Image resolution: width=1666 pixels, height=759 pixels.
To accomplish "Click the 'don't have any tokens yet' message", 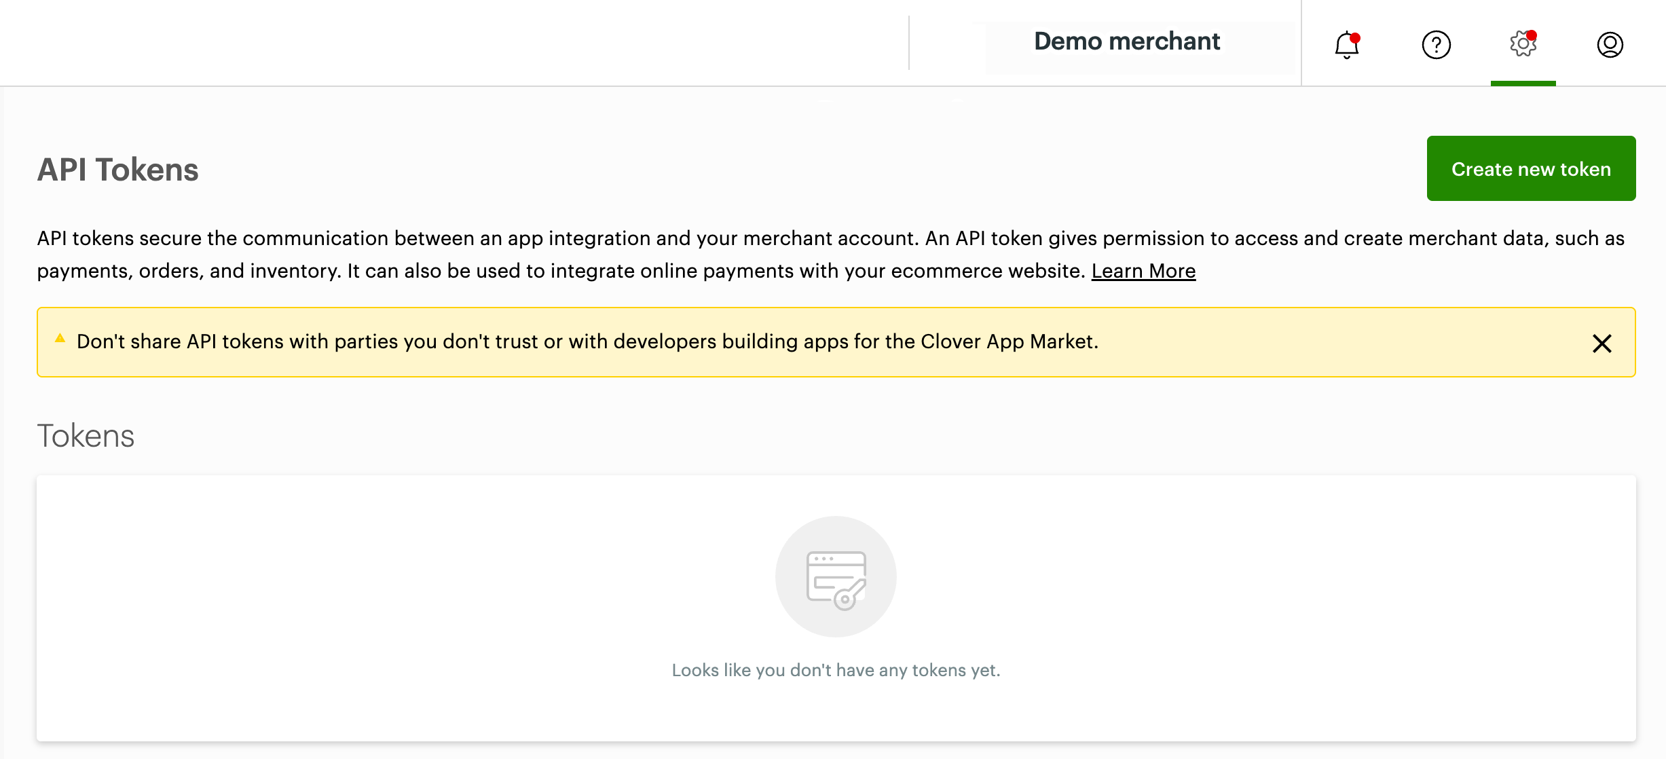I will pos(836,670).
